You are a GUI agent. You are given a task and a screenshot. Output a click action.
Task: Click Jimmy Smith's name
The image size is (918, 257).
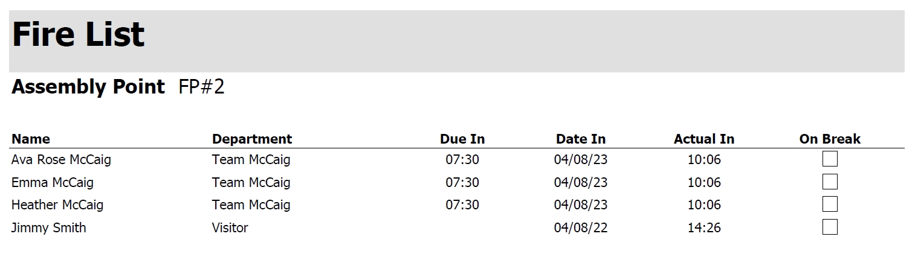click(49, 228)
